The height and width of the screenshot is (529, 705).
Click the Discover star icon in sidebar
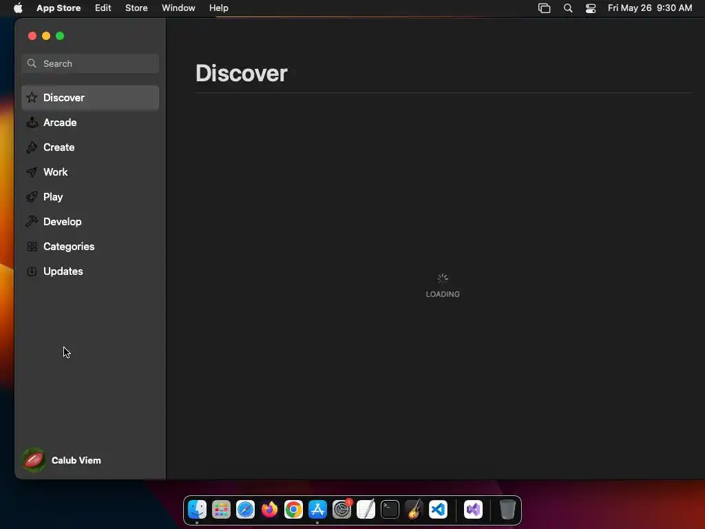pos(32,98)
